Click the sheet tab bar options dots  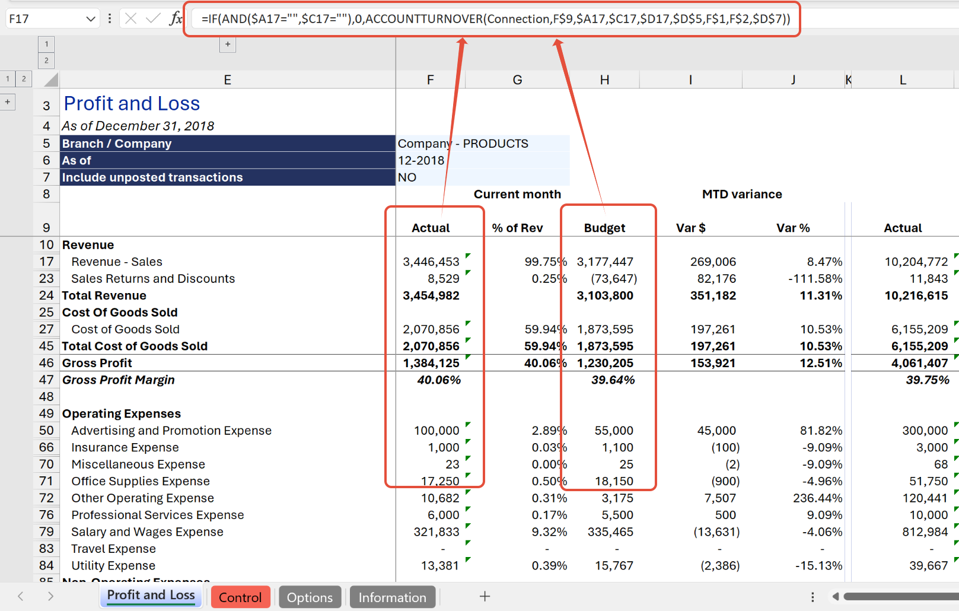pyautogui.click(x=813, y=597)
